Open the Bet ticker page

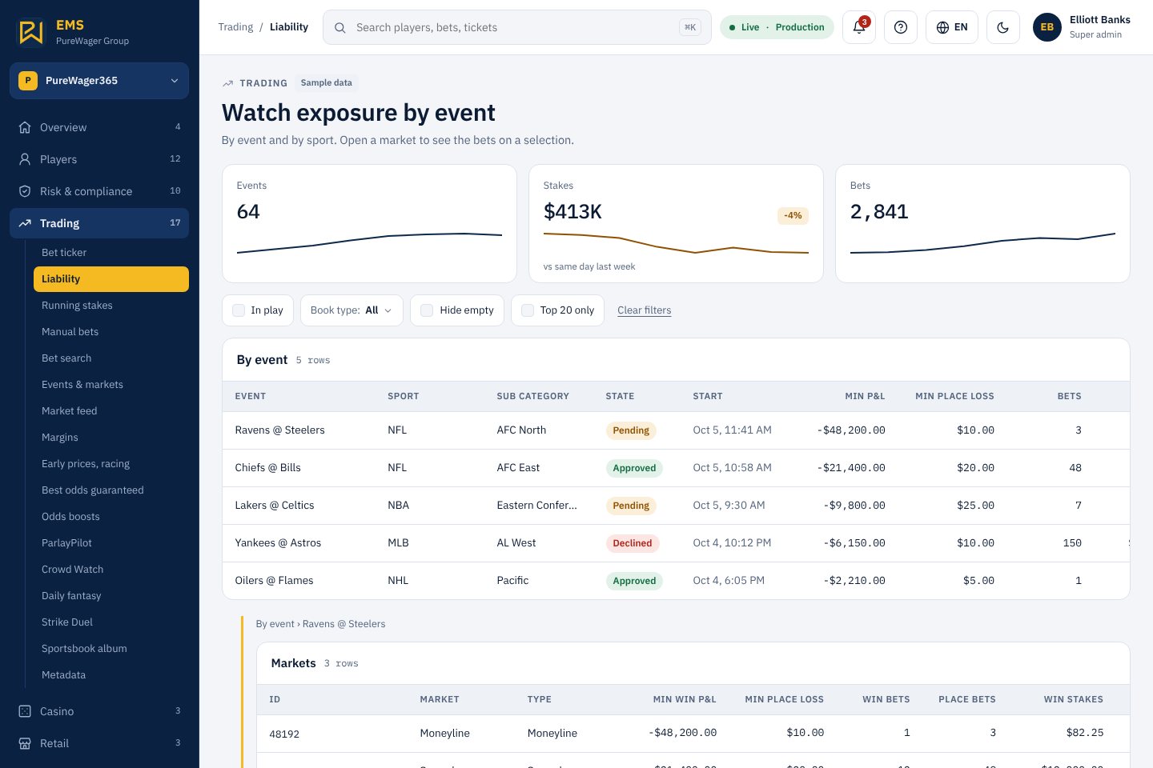[x=111, y=253]
